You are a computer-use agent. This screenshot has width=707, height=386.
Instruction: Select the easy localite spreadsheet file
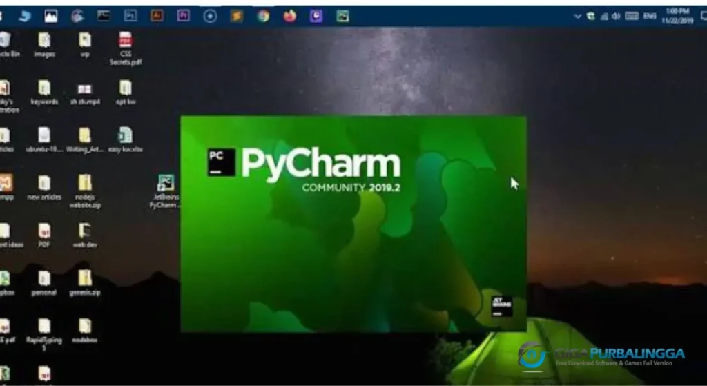[126, 140]
